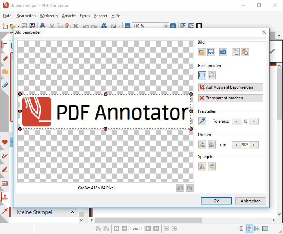Pick the eyedropper tool under Freistellen

(x=202, y=121)
